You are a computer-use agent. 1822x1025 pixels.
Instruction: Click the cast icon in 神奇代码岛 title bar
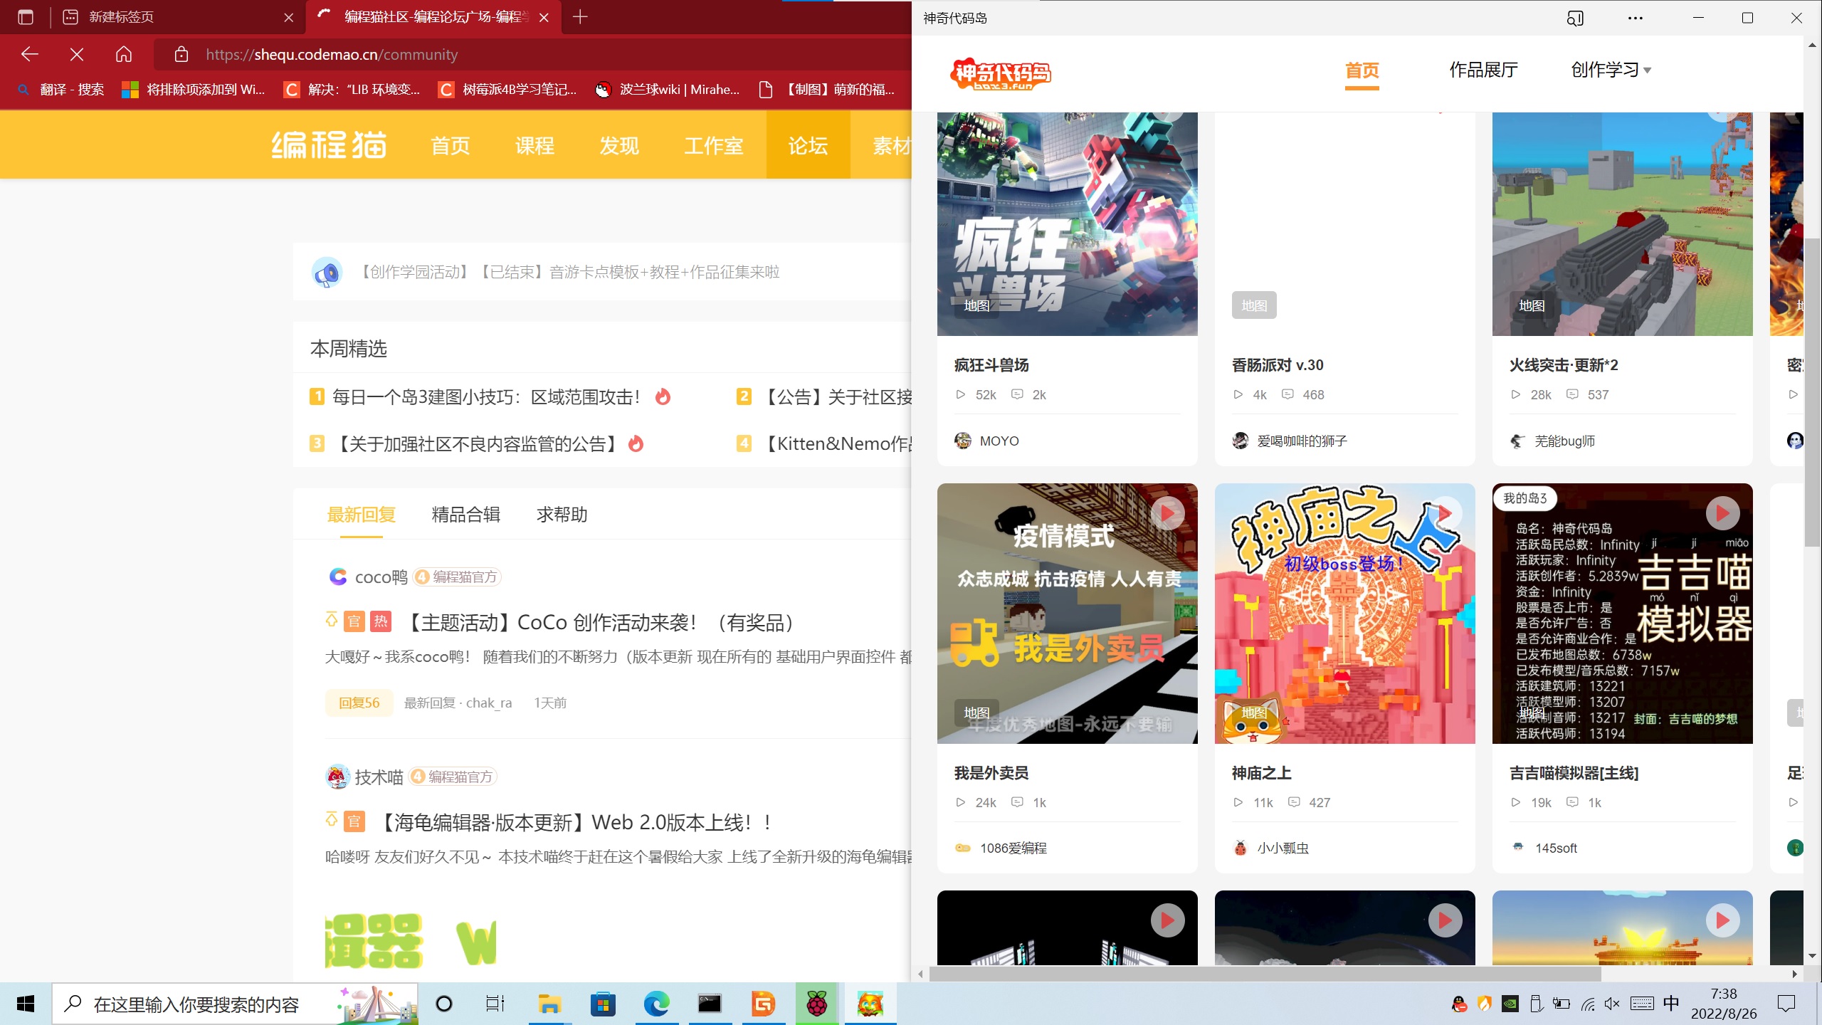point(1575,18)
